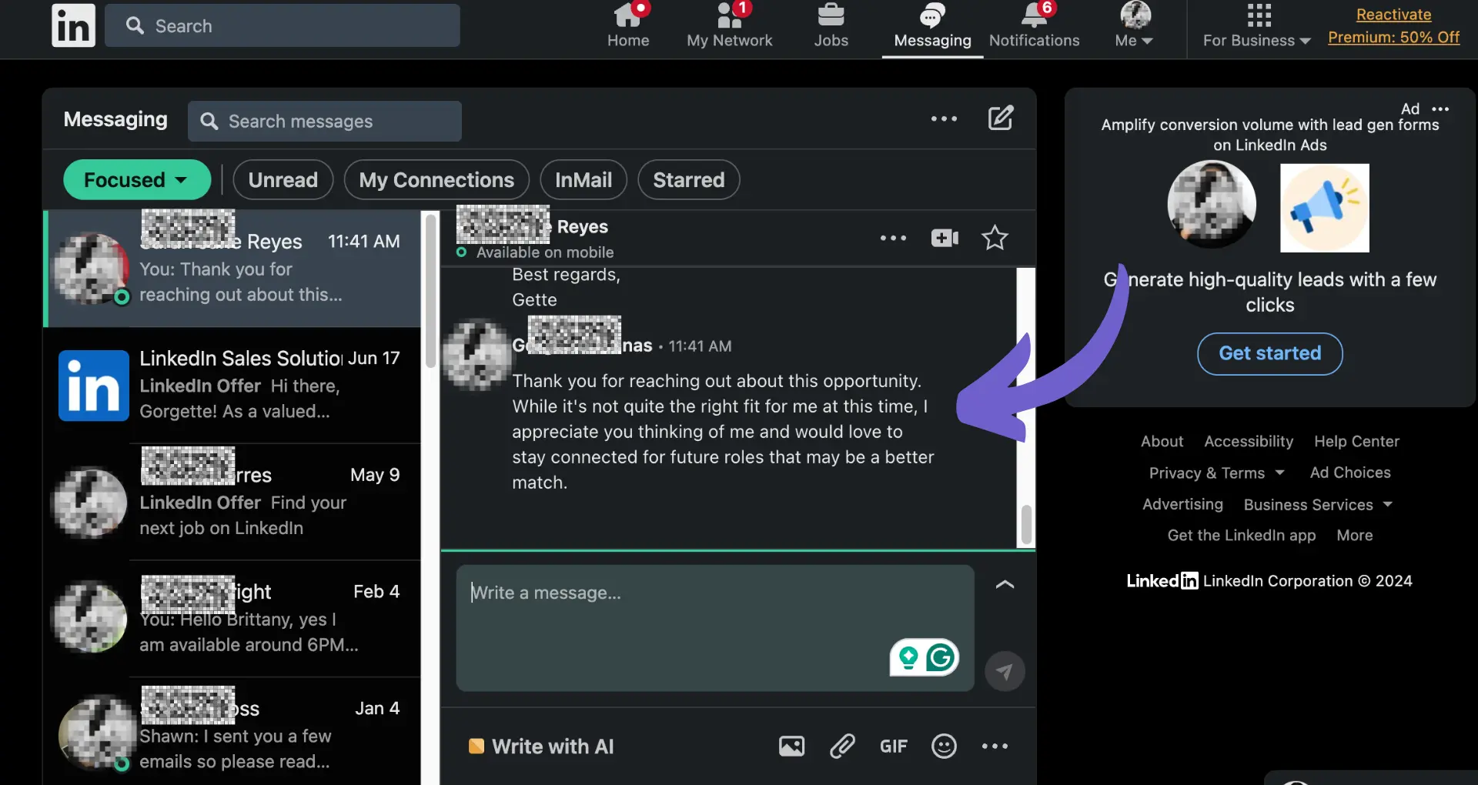Click the message thread scrollbar thumb
Screen dimensions: 1478x785
click(1026, 524)
